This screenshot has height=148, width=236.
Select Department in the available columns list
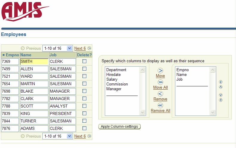pos(116,70)
